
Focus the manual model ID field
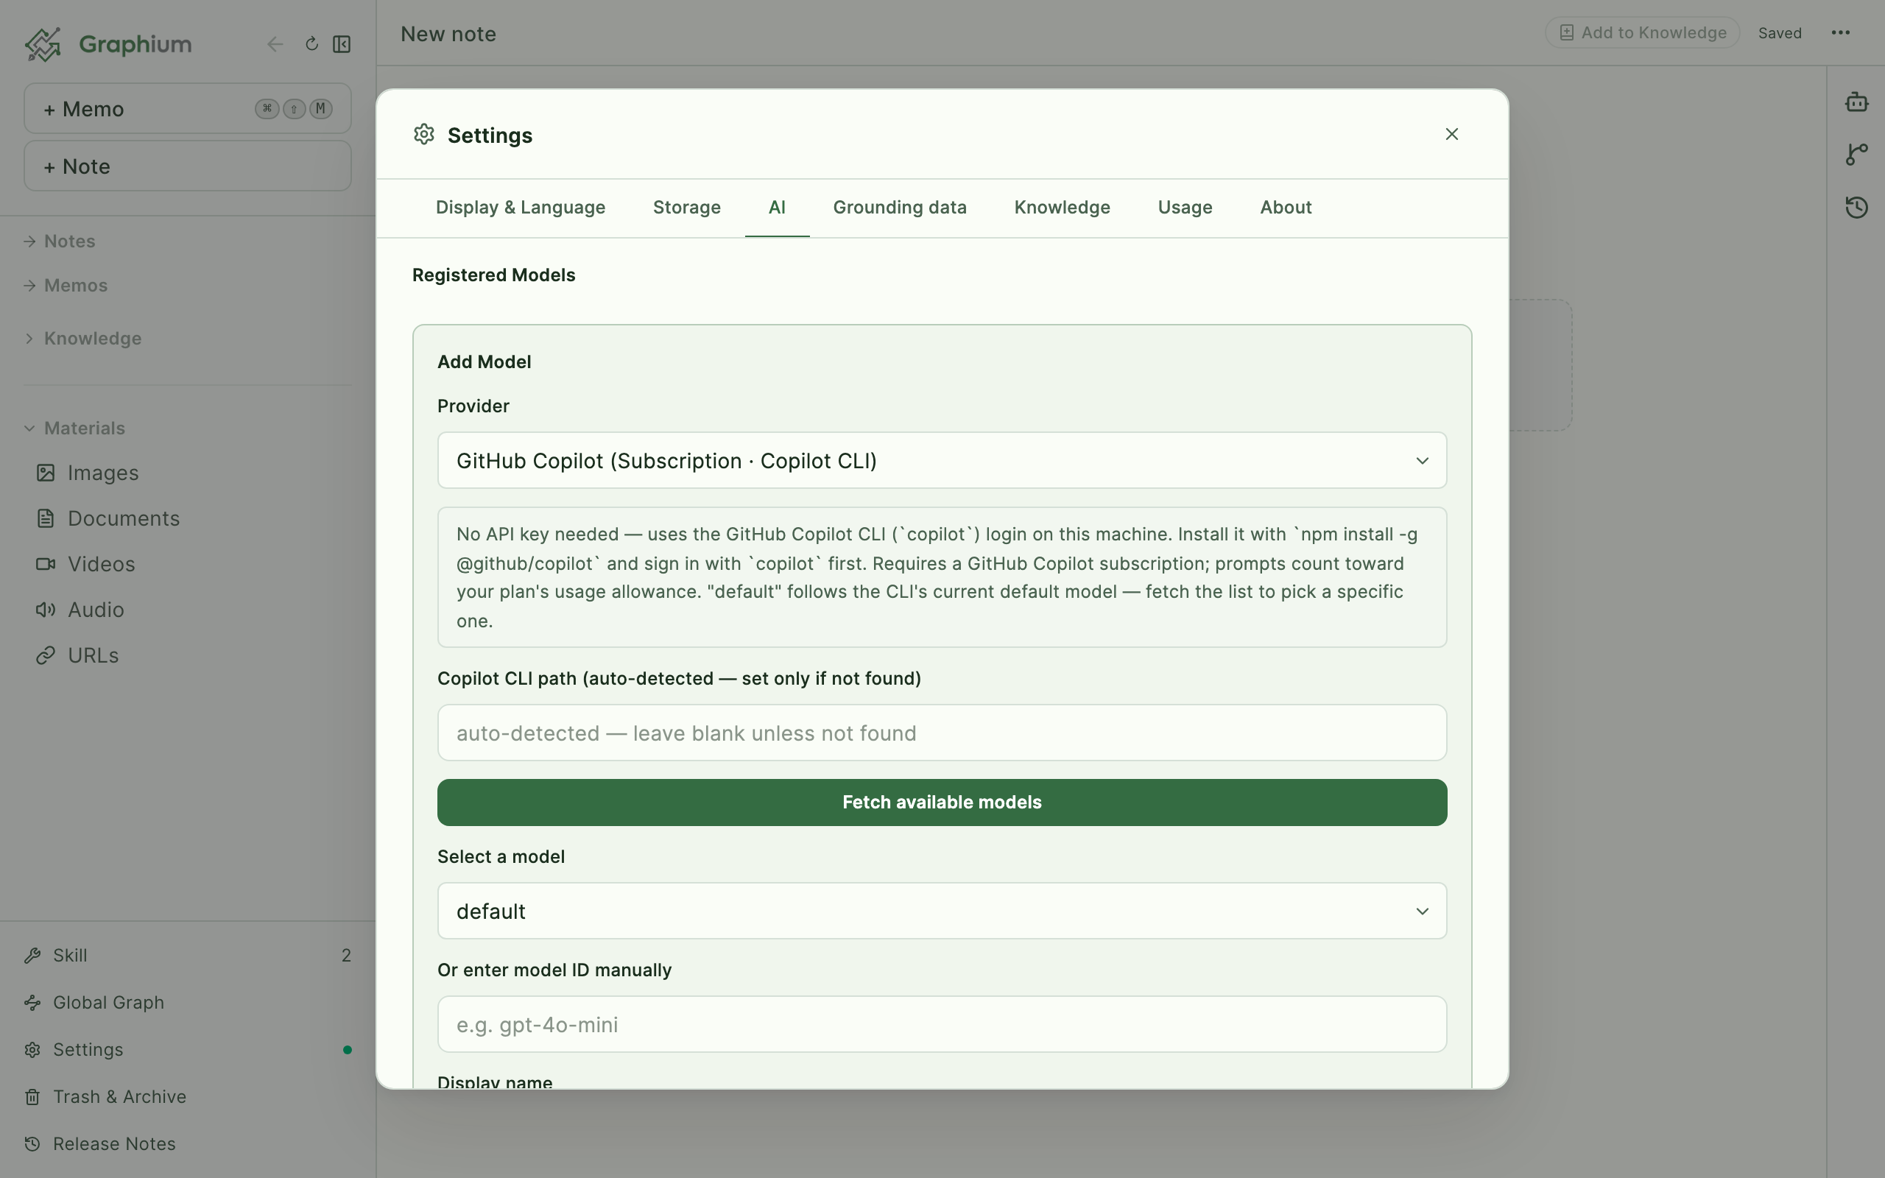tap(942, 1025)
